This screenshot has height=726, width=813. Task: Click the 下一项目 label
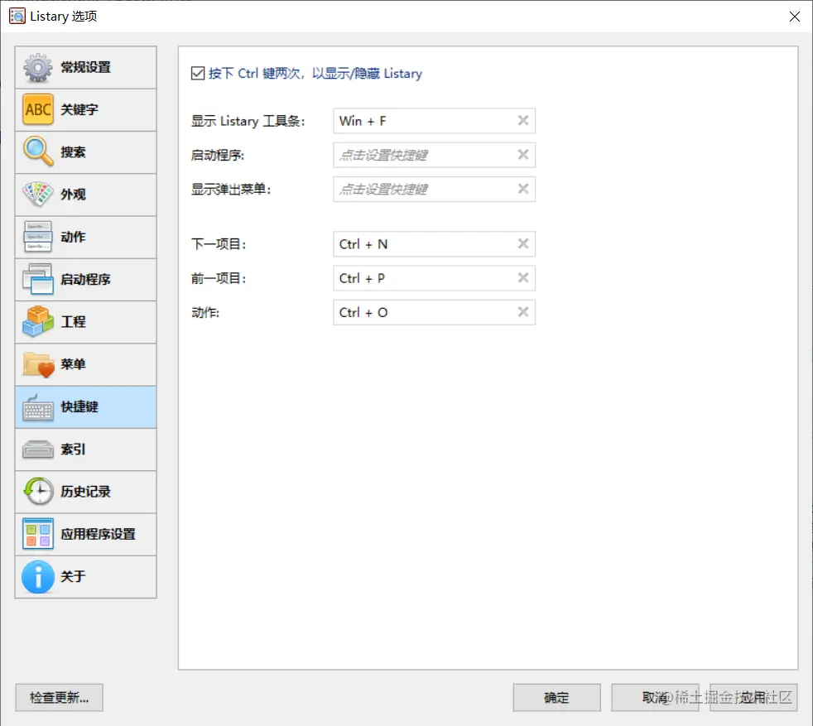tap(219, 244)
